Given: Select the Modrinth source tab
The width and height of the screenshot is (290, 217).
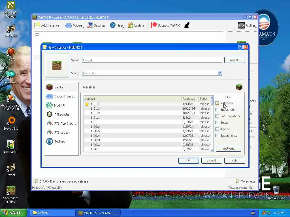Looking at the screenshot, I should click(61, 105).
